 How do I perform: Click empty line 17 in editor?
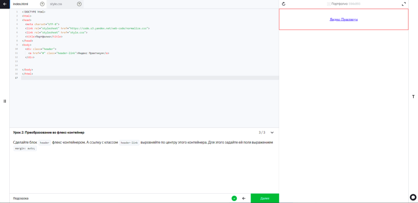[150, 78]
